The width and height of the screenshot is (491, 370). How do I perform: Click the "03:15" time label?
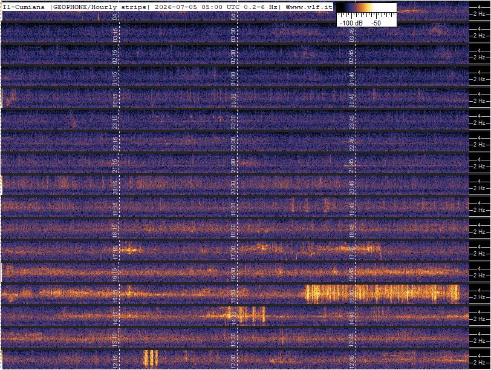(115, 35)
